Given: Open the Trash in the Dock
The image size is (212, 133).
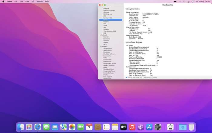Looking at the screenshot, I should (191, 127).
